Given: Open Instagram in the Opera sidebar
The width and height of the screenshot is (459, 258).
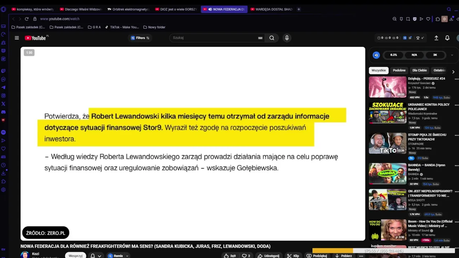Looking at the screenshot, I should coord(3,96).
